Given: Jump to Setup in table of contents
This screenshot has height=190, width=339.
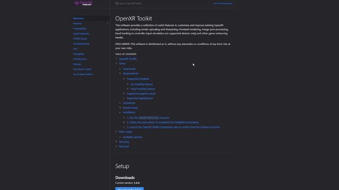Looking at the screenshot, I should click(122, 63).
